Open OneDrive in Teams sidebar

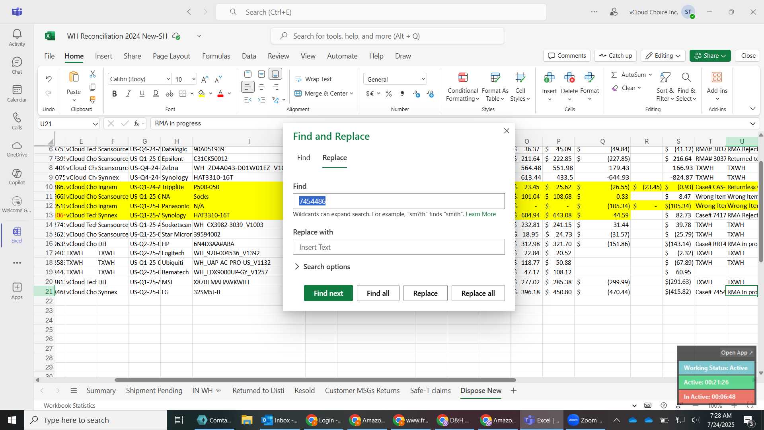(x=17, y=149)
